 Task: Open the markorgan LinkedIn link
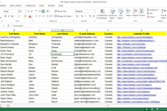tap(135, 58)
